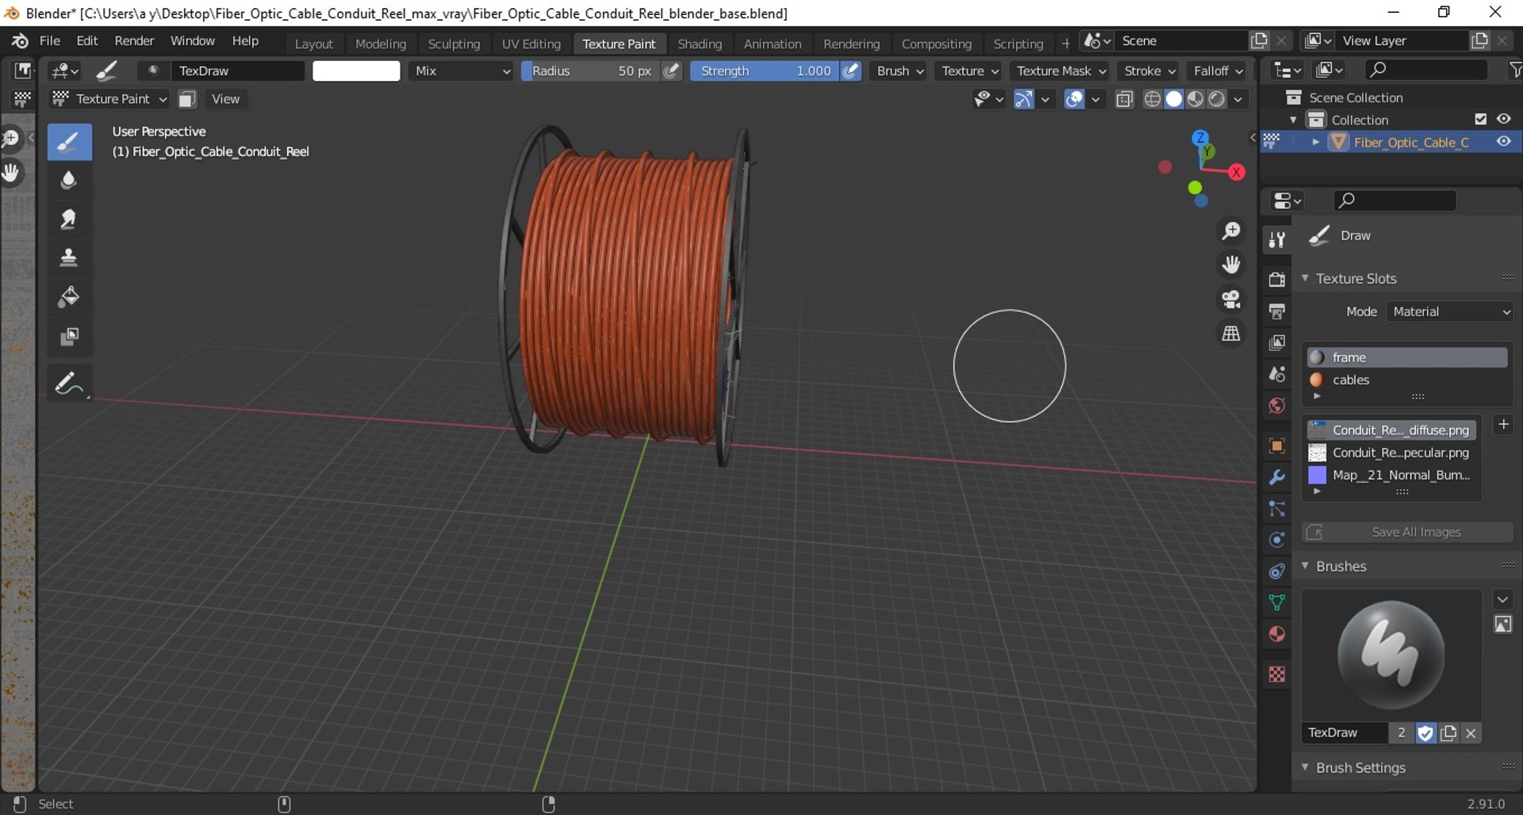Hide Fiber_Optic_Cable object in outliner
The height and width of the screenshot is (815, 1523).
tap(1503, 142)
